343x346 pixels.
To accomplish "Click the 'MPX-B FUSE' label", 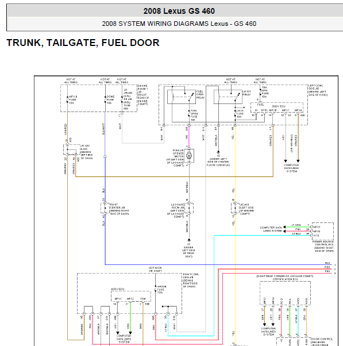I will pyautogui.click(x=73, y=100).
